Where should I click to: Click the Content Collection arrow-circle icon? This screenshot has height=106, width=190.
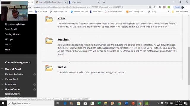pos(34,74)
